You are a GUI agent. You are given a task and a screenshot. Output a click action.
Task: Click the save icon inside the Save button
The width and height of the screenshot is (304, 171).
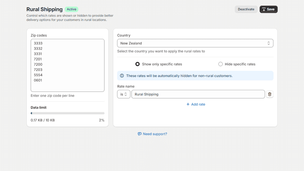264,9
